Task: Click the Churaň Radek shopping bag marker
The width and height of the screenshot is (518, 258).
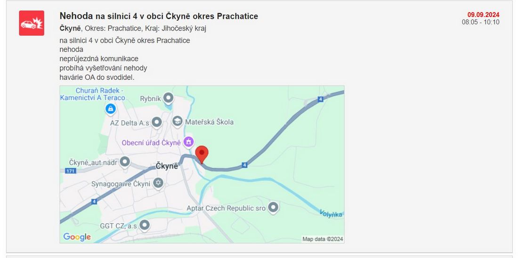Action: pyautogui.click(x=110, y=109)
